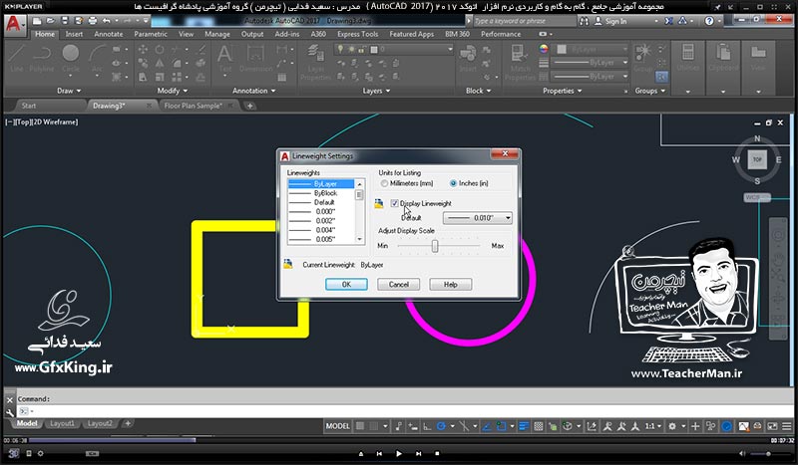Click the Autodesk Exchange X icon
798x465 pixels.
668,21
